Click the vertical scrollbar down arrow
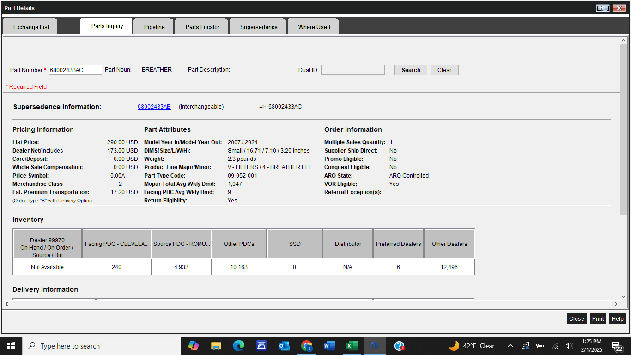Screen dimensions: 631x355 click(x=623, y=297)
